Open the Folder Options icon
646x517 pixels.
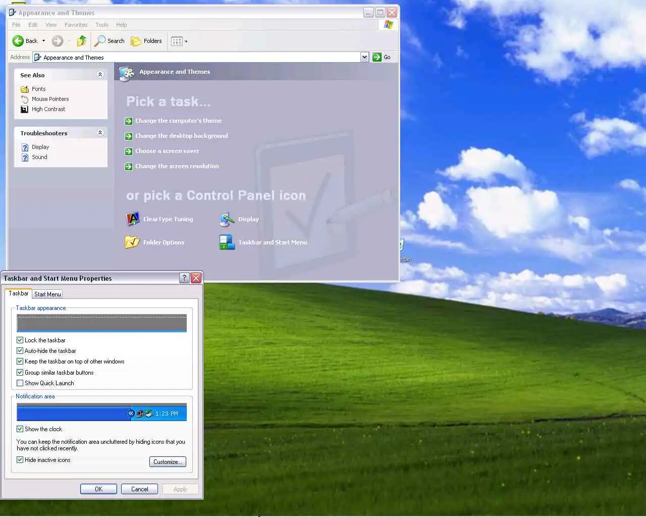coord(132,242)
